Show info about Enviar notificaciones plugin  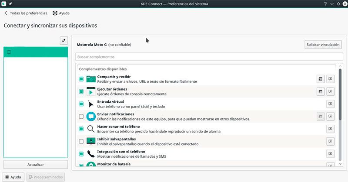(330, 117)
